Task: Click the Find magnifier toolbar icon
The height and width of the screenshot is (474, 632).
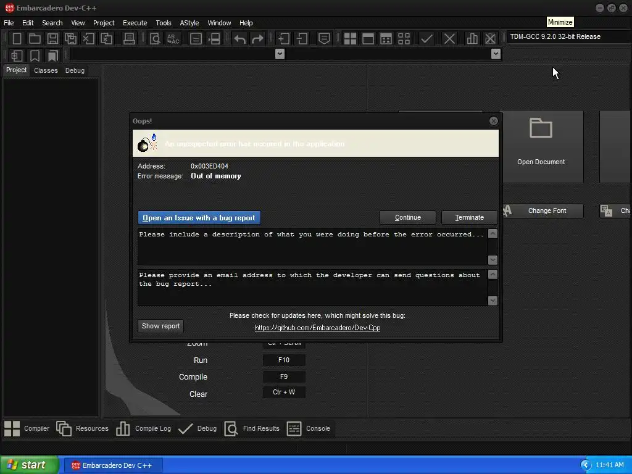Action: pyautogui.click(x=155, y=39)
